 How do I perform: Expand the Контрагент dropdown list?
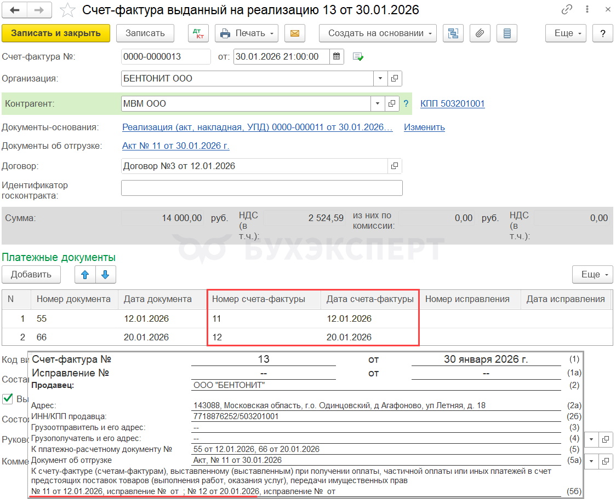378,103
